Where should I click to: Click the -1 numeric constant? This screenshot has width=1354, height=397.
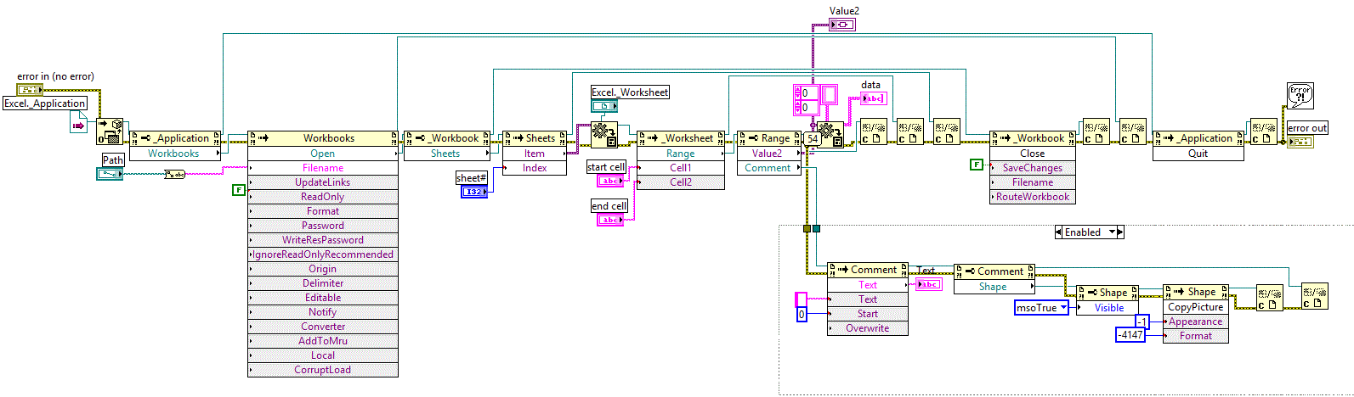click(x=1143, y=322)
